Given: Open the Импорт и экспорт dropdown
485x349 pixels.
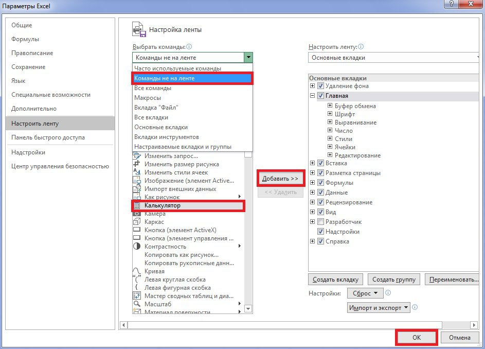Looking at the screenshot, I should [x=379, y=307].
